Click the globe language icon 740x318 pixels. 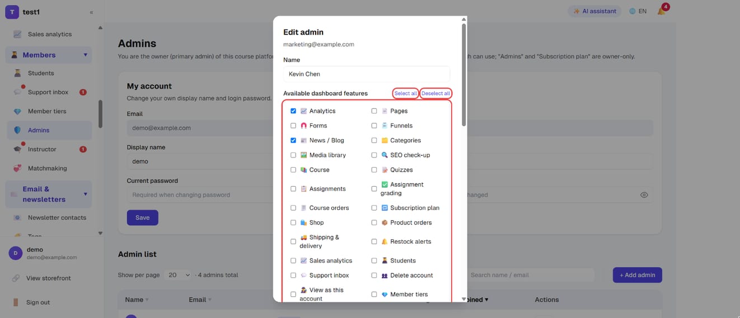tap(633, 11)
